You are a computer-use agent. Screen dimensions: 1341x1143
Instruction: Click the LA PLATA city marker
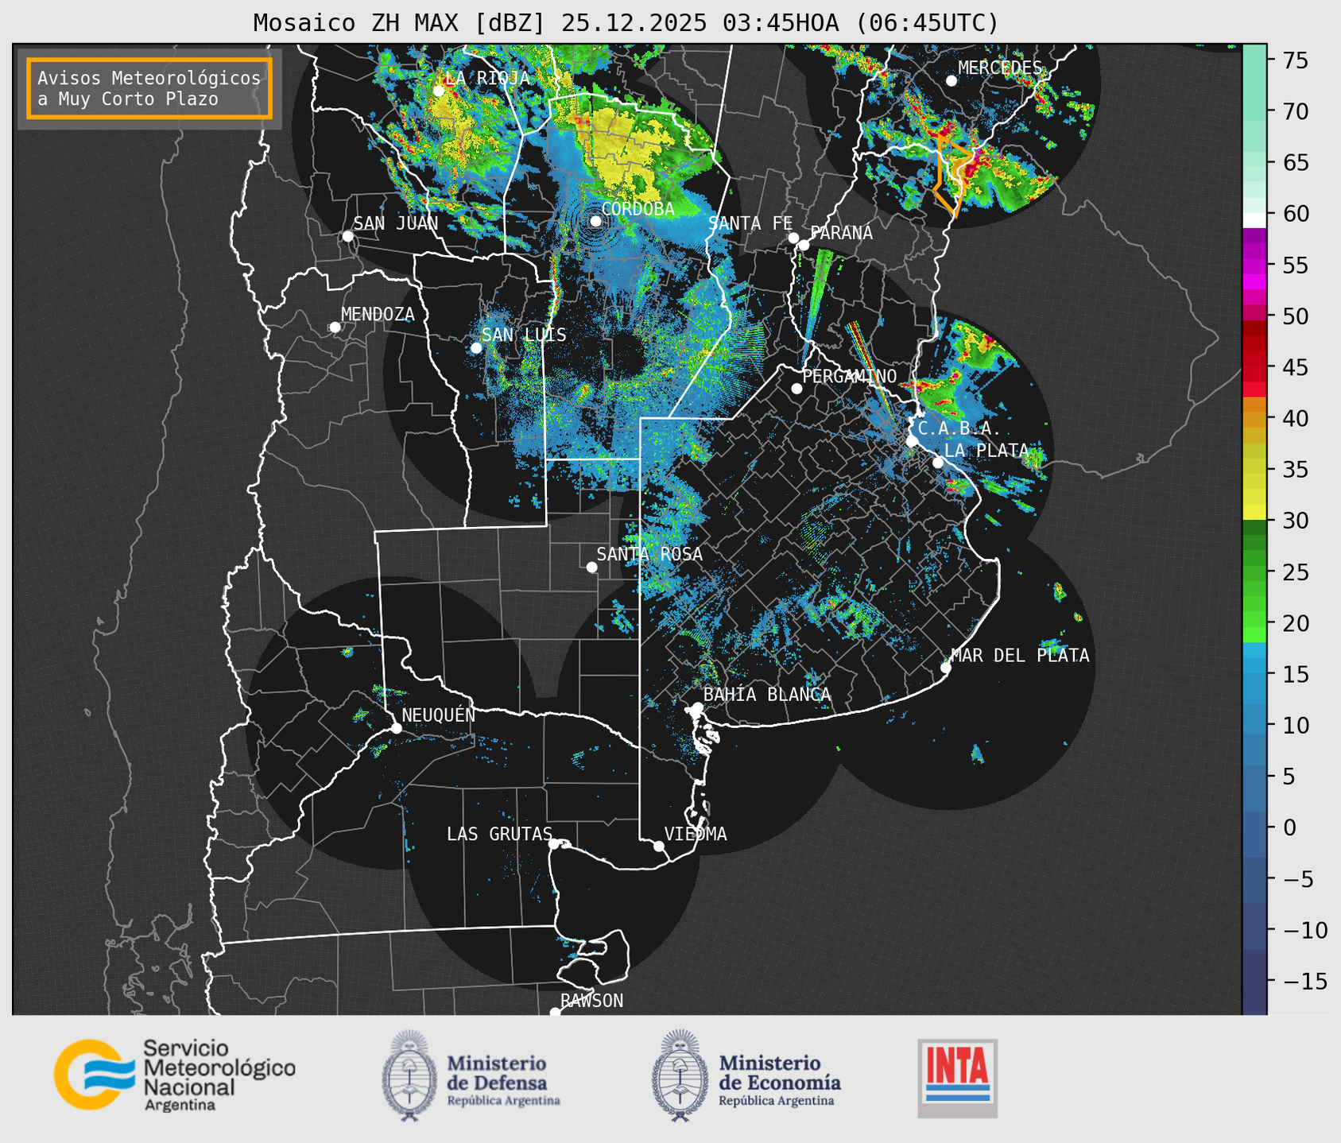pyautogui.click(x=938, y=463)
